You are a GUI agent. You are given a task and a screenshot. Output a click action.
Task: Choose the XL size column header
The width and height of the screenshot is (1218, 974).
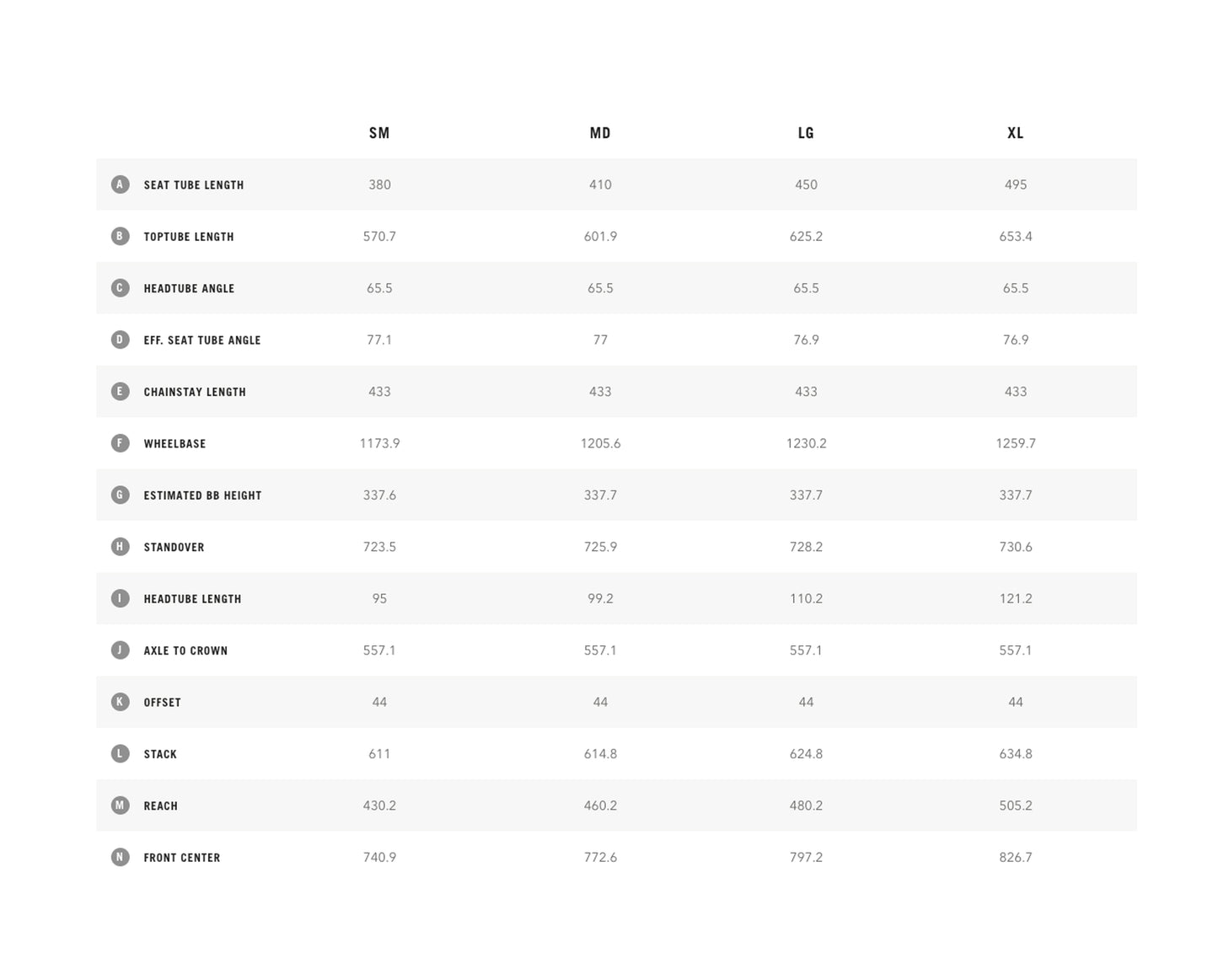1015,133
